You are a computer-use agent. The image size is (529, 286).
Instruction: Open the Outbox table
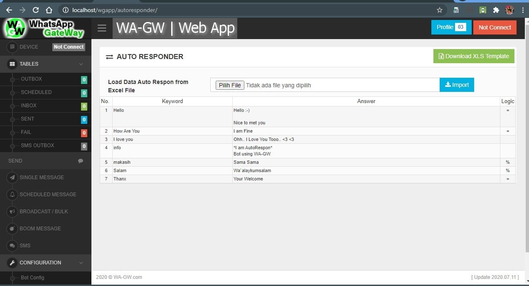pyautogui.click(x=32, y=79)
